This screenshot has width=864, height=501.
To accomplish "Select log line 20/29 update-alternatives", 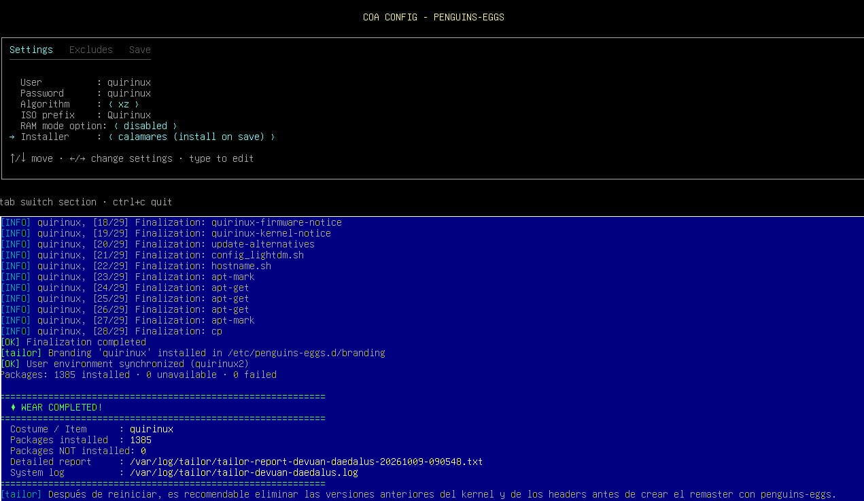I will click(x=158, y=244).
